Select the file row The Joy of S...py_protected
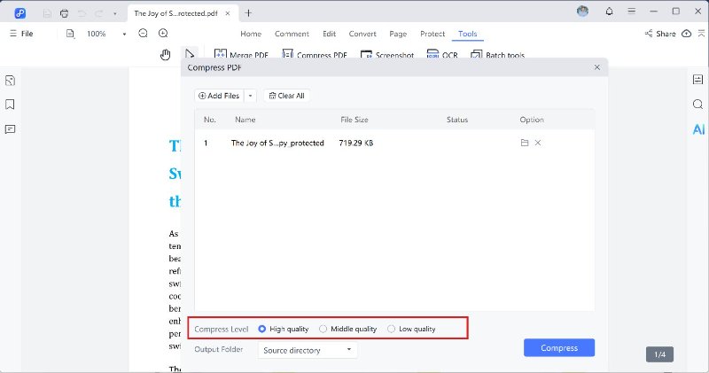The height and width of the screenshot is (373, 709). tap(394, 143)
